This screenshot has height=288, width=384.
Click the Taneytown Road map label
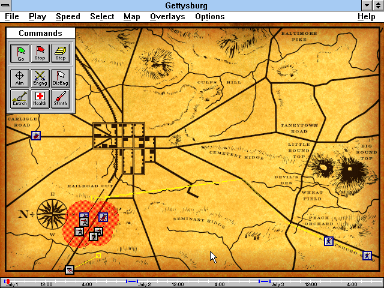(x=299, y=128)
